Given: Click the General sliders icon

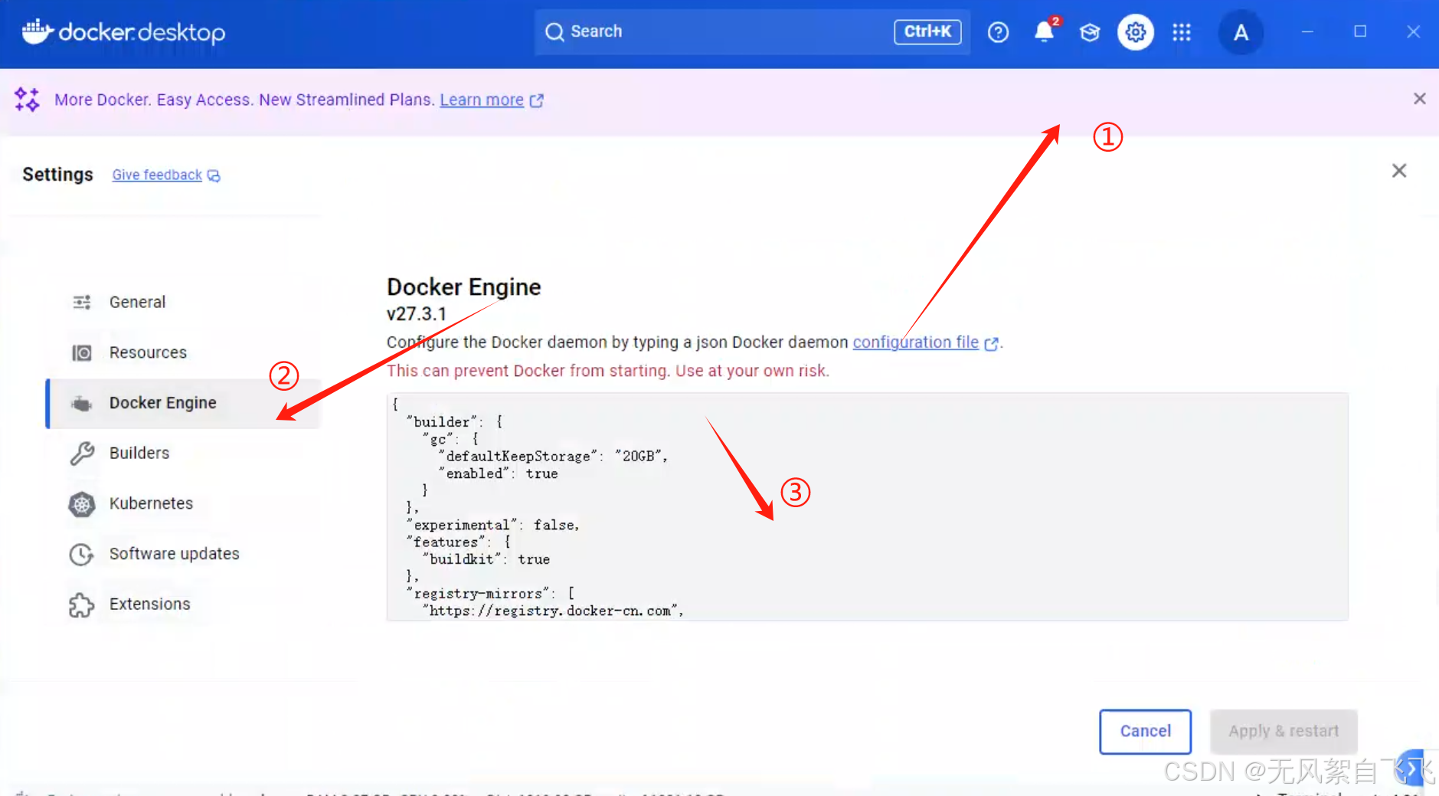Looking at the screenshot, I should coord(82,303).
